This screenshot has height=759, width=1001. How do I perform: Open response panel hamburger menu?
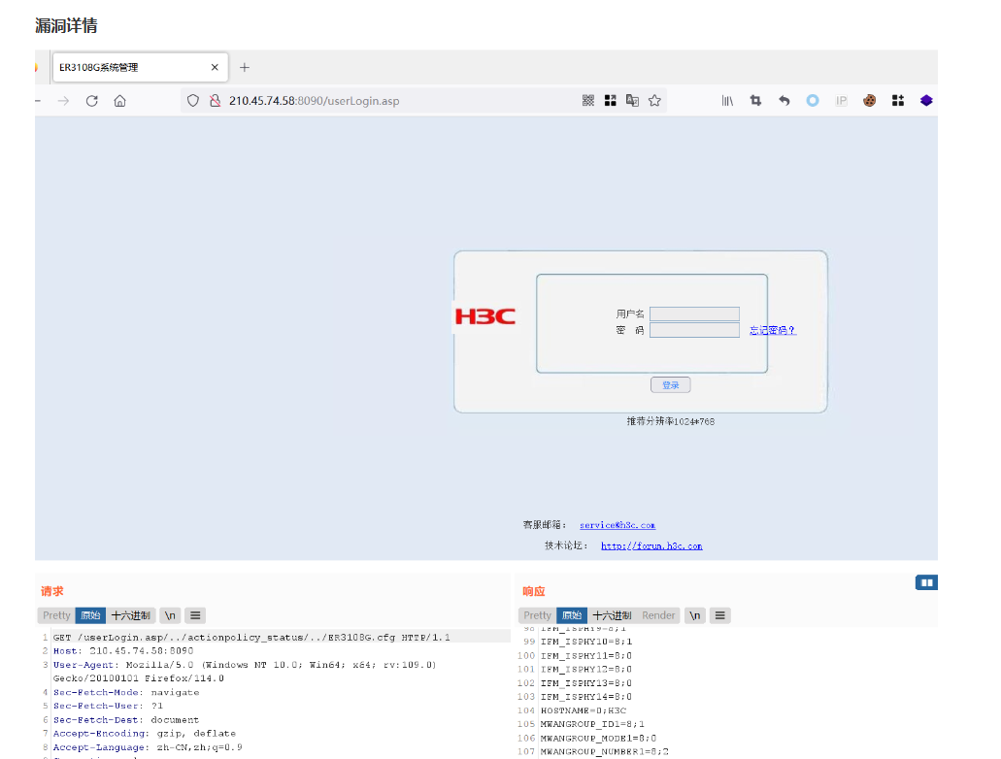[720, 615]
